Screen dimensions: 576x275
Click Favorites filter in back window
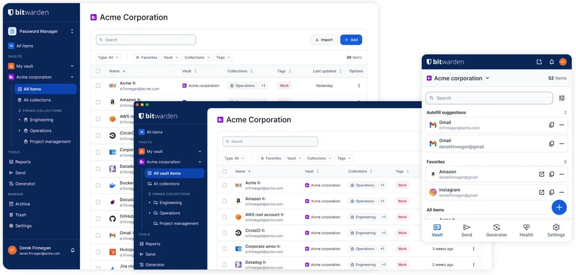[146, 58]
